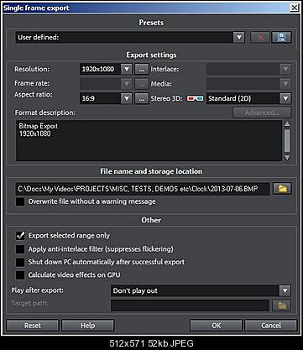Screen dimensions: 303x350
Task: Click the Advanced... button
Action: point(262,112)
